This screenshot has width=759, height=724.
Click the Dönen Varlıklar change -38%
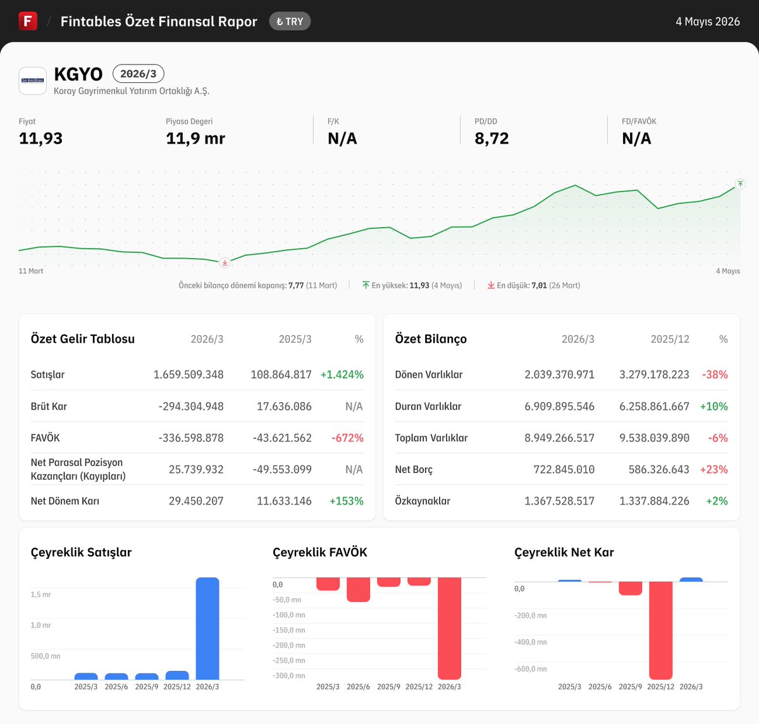[715, 374]
